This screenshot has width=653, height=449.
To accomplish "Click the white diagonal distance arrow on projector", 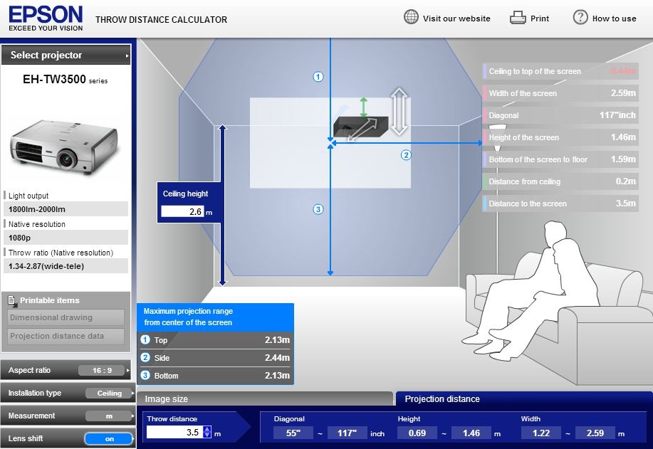I will [362, 130].
